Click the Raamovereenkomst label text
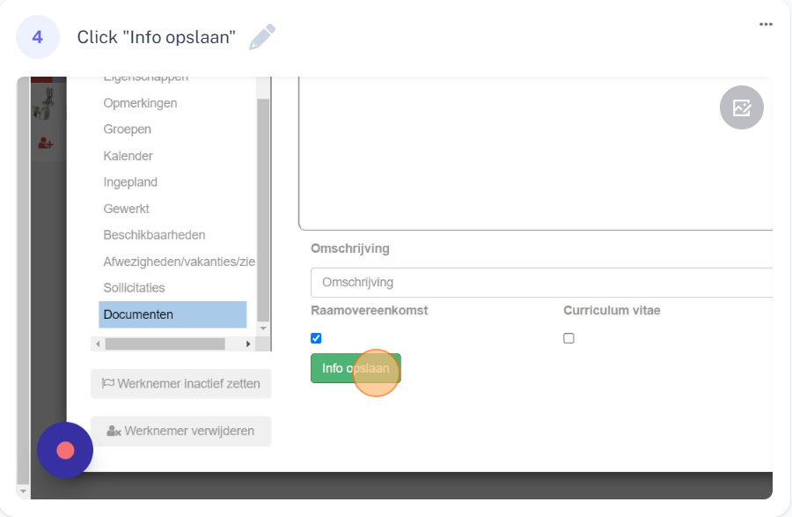This screenshot has height=517, width=792. (370, 310)
